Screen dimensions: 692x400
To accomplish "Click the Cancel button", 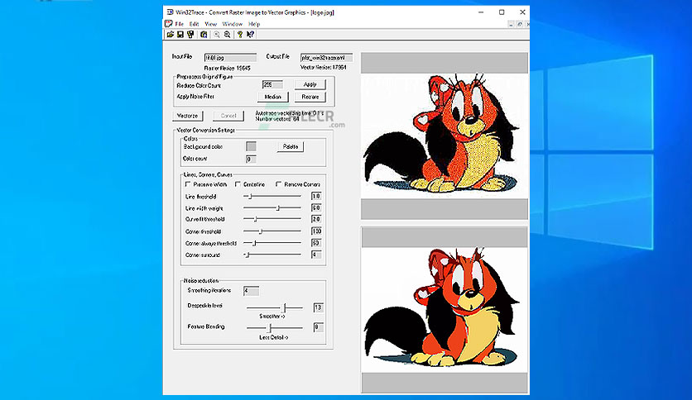I will [x=228, y=116].
